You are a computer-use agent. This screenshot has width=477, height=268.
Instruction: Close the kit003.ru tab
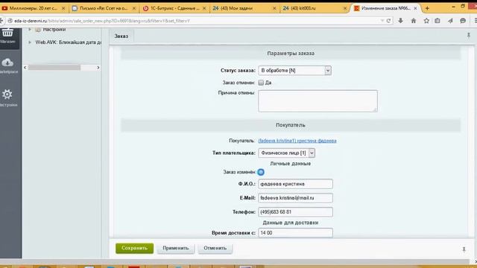(x=345, y=8)
